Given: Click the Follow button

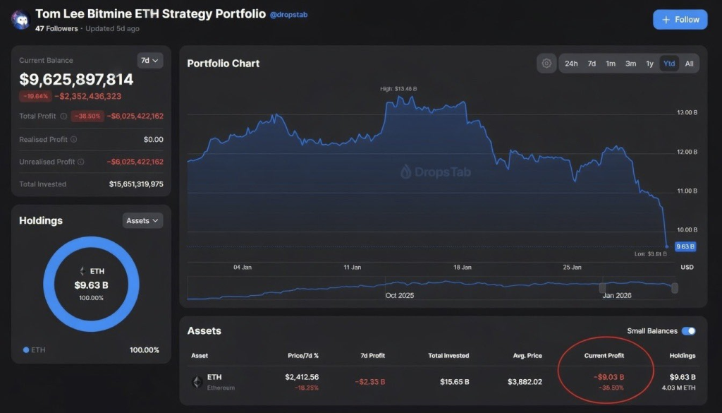Looking at the screenshot, I should pyautogui.click(x=680, y=19).
